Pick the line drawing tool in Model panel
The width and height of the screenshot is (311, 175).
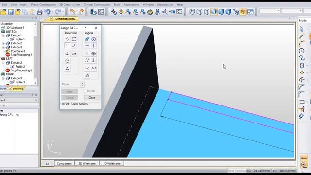point(301,36)
